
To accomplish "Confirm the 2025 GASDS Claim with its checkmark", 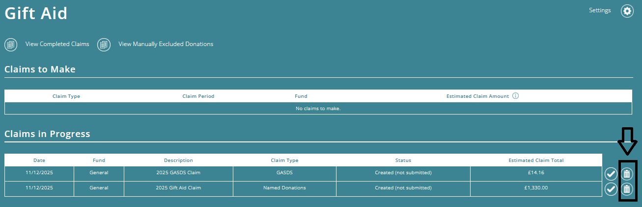I will (611, 174).
